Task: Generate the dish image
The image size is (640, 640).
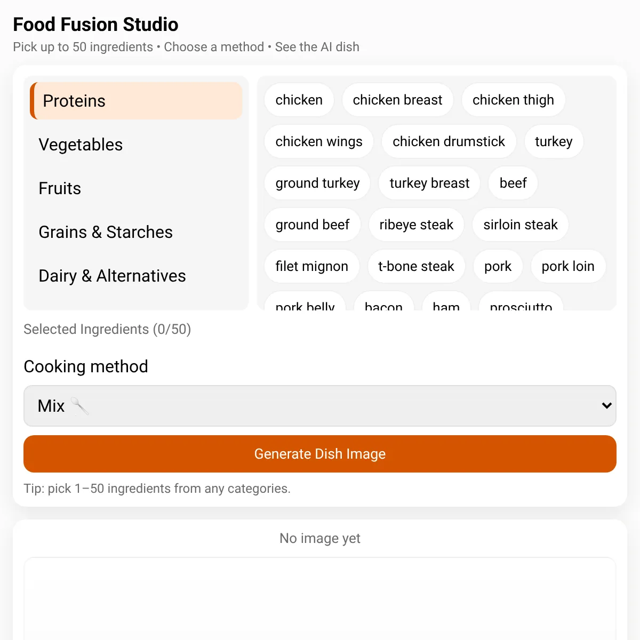Action: [320, 454]
